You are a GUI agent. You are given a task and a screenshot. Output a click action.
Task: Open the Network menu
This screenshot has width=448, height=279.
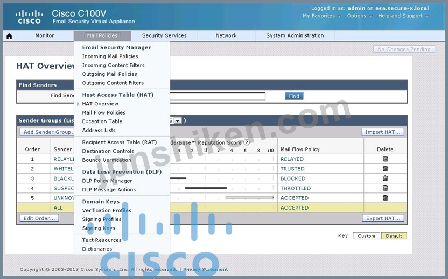226,35
